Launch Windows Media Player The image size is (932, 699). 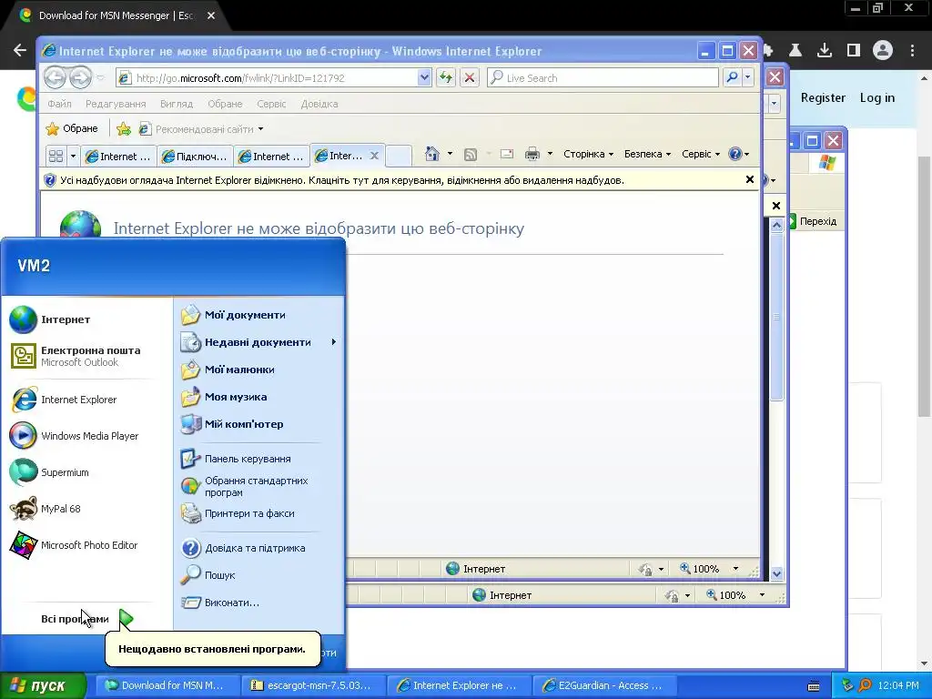[x=75, y=436]
